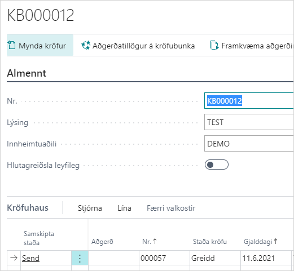294x271 pixels.
Task: Click the row selector arrow beside Send
Action: coord(14,258)
